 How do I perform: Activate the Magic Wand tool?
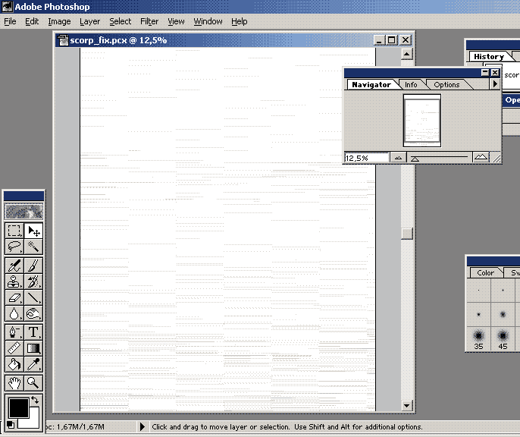[x=34, y=247]
